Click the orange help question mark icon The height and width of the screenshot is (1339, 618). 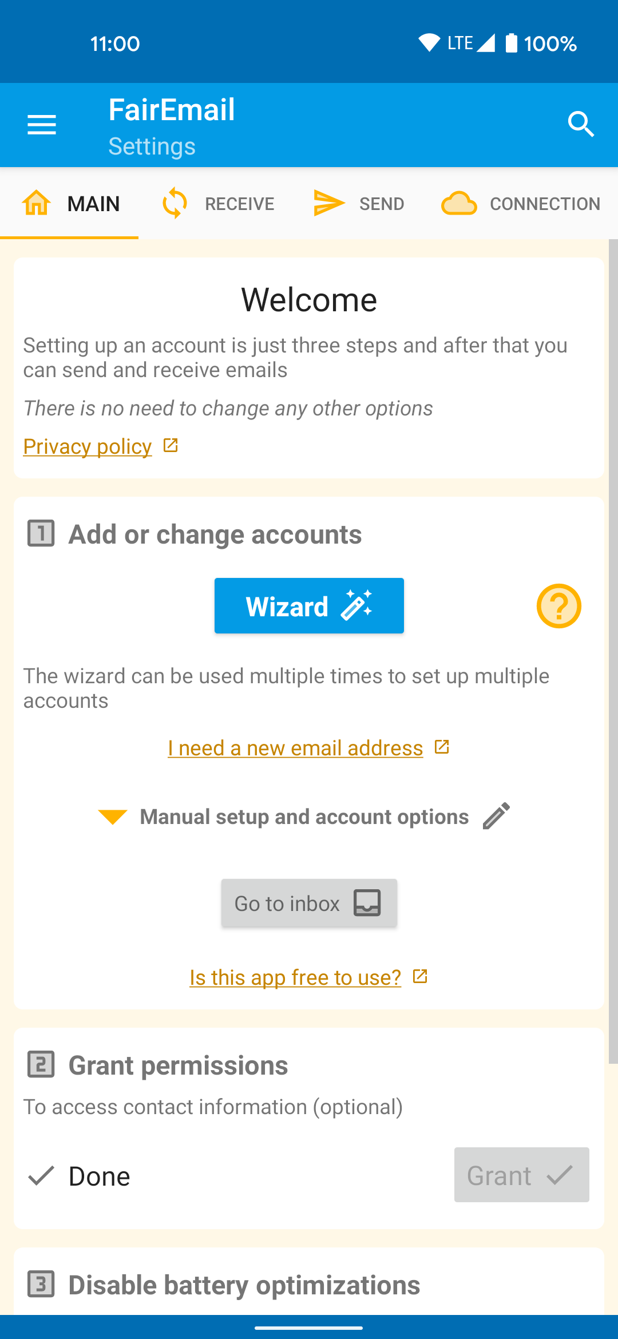pyautogui.click(x=558, y=606)
